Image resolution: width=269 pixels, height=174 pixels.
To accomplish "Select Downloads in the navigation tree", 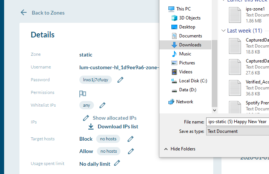I will tap(190, 45).
